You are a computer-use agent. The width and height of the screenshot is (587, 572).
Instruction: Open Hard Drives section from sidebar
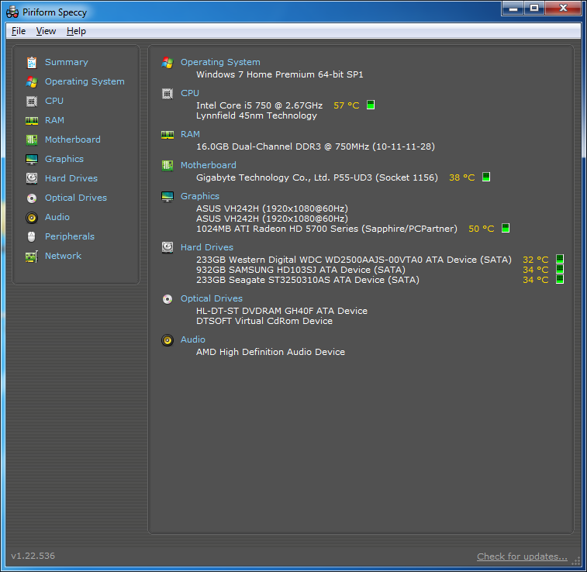click(x=71, y=178)
